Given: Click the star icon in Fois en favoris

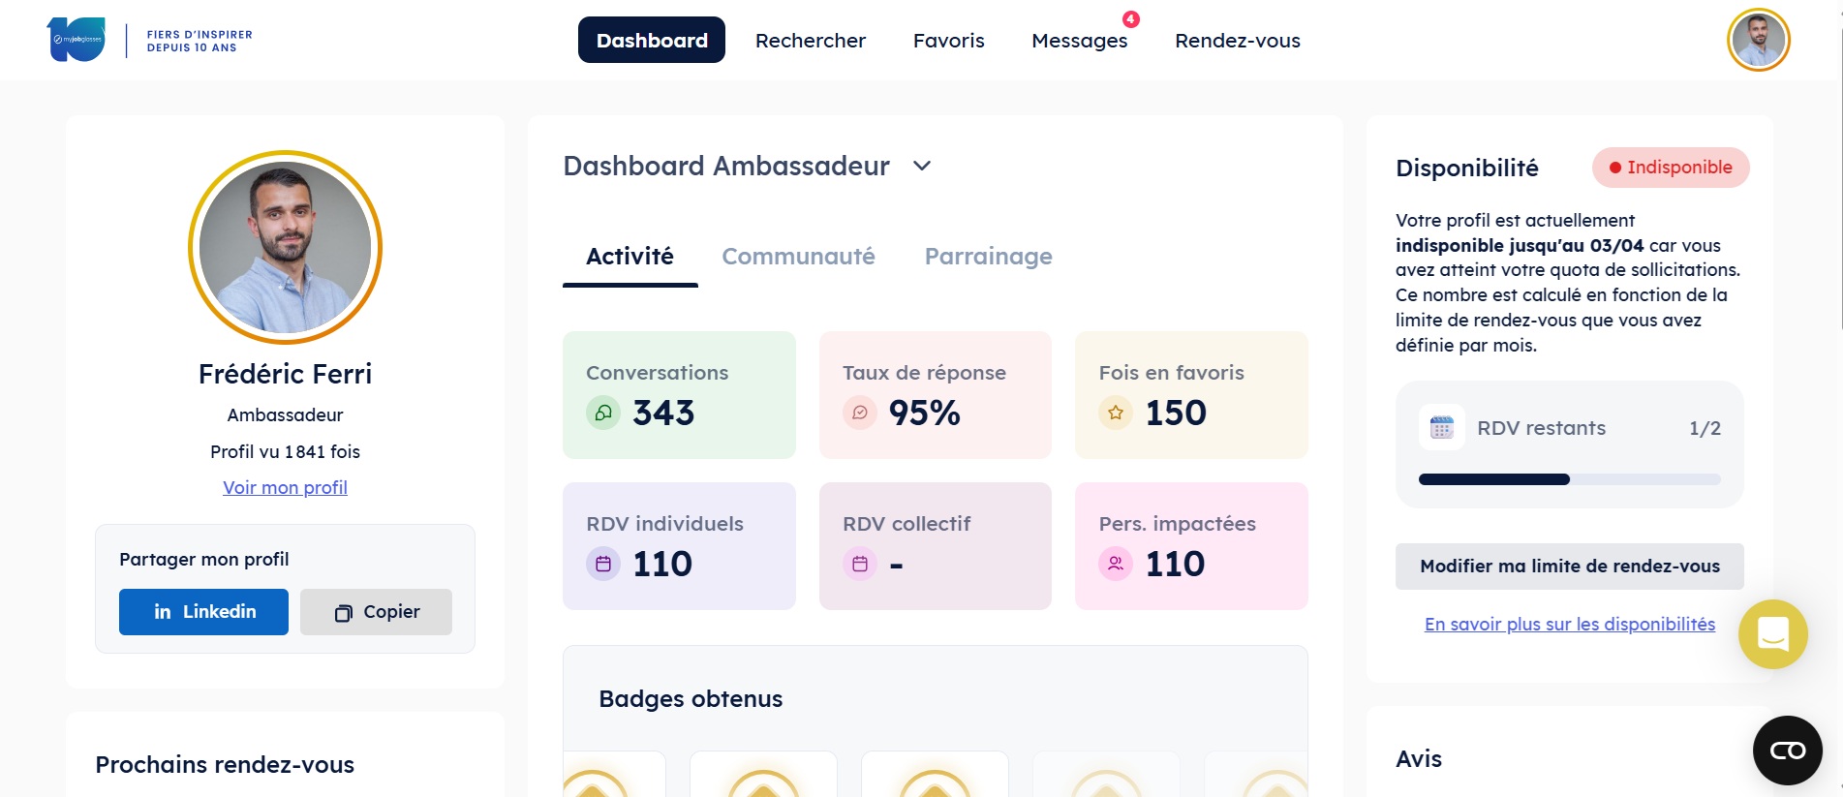Looking at the screenshot, I should pyautogui.click(x=1116, y=413).
